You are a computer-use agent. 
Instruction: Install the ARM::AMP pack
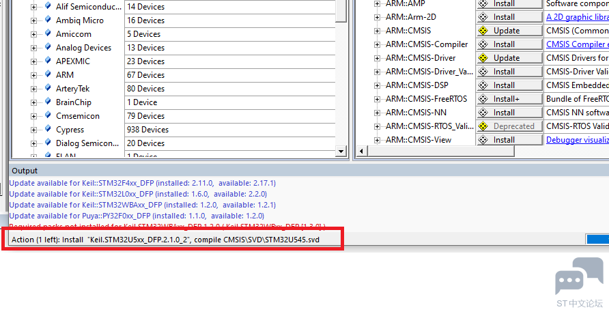click(x=509, y=4)
